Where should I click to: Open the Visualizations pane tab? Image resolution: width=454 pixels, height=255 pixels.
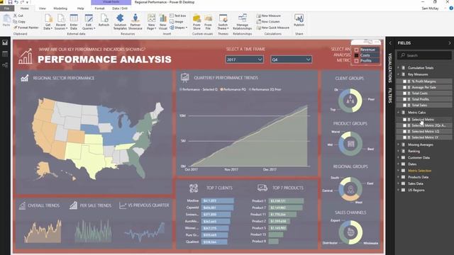(389, 68)
